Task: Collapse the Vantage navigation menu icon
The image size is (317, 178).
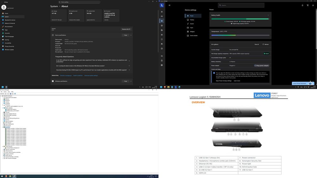Action: [169, 5]
